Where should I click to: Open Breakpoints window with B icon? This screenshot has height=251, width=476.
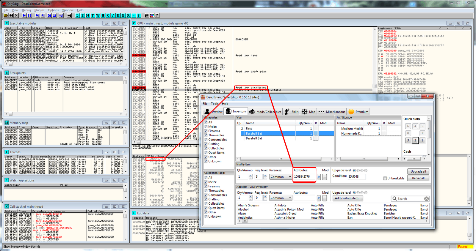coord(123,15)
